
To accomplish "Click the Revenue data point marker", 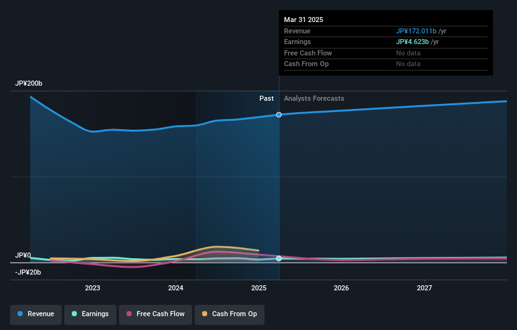I will pyautogui.click(x=279, y=115).
